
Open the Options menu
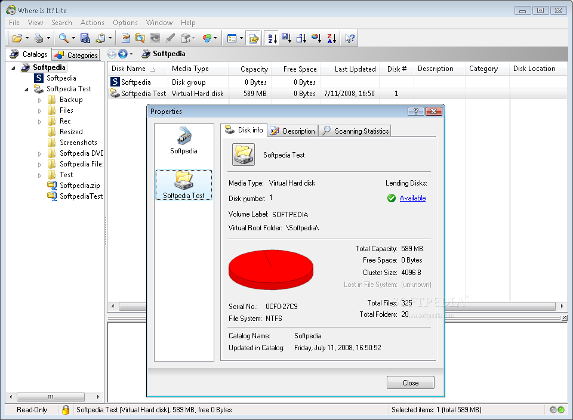click(125, 23)
